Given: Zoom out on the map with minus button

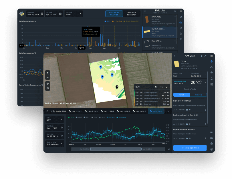Looking at the screenshot, I should click(47, 77).
